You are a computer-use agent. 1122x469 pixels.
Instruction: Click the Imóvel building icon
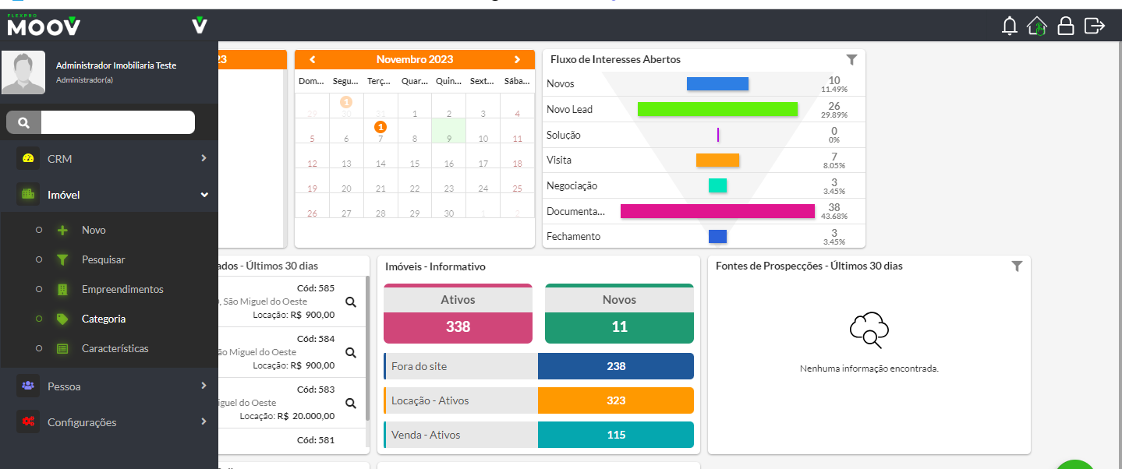point(28,195)
